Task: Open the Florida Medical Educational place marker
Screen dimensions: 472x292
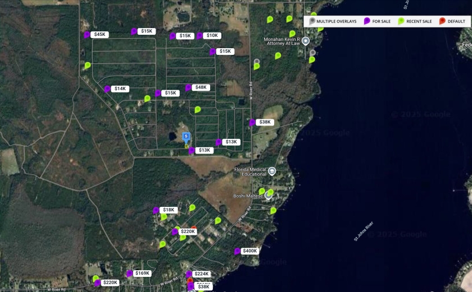Action: (272, 171)
